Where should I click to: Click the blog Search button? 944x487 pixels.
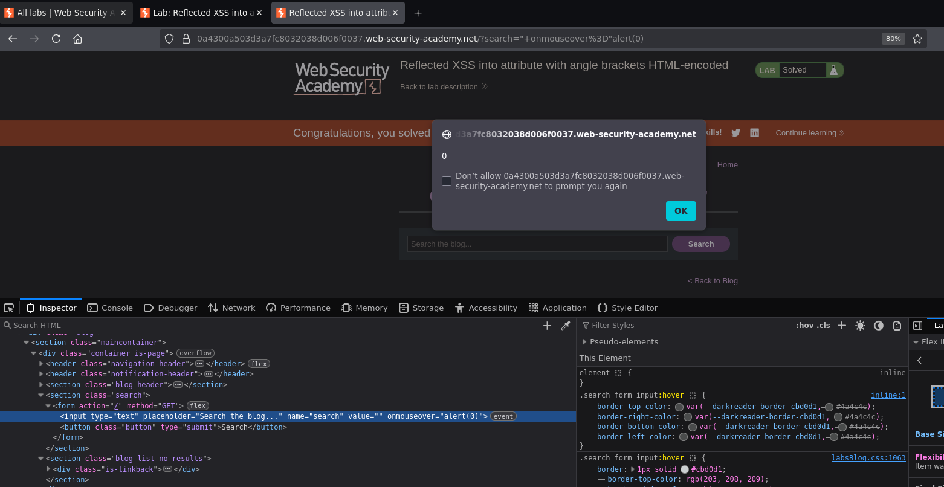click(x=701, y=244)
